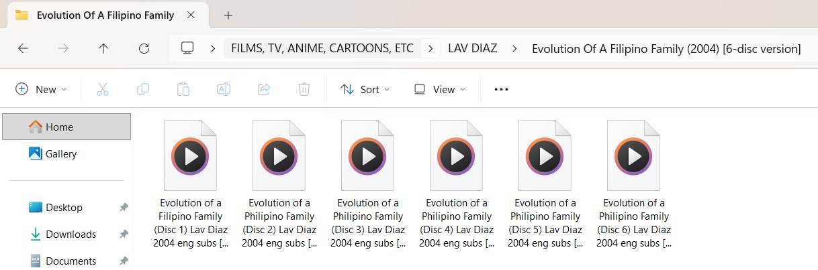Click the Disc 4 Philipino Family file name
The image size is (818, 270).
pyautogui.click(x=457, y=223)
